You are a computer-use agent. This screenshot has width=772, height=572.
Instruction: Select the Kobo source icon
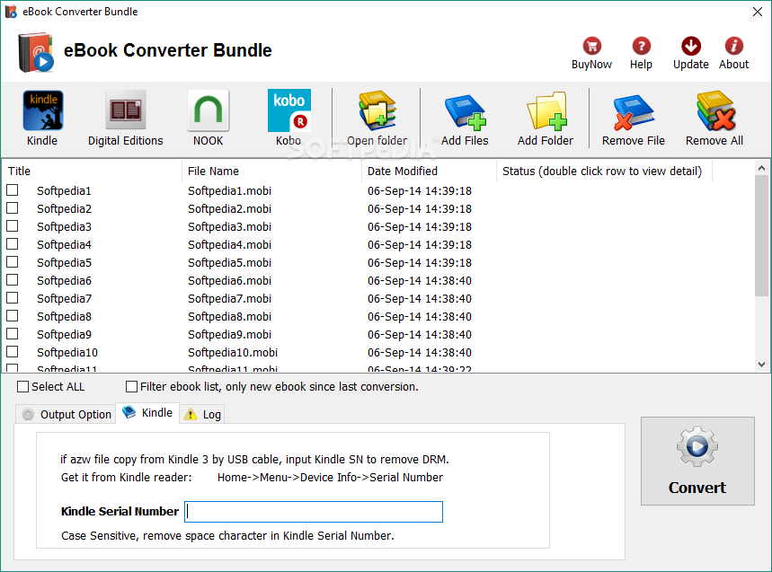[x=289, y=110]
